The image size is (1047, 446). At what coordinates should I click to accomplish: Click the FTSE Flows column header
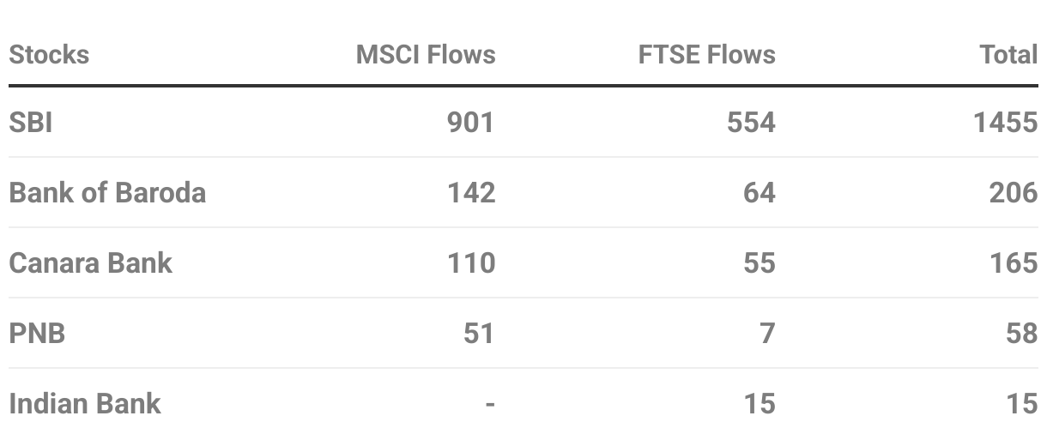pos(707,55)
